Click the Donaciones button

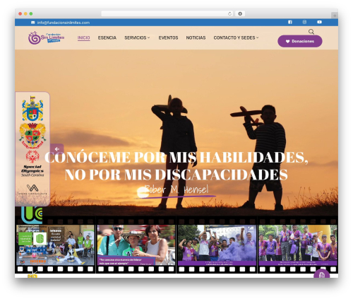pos(300,41)
